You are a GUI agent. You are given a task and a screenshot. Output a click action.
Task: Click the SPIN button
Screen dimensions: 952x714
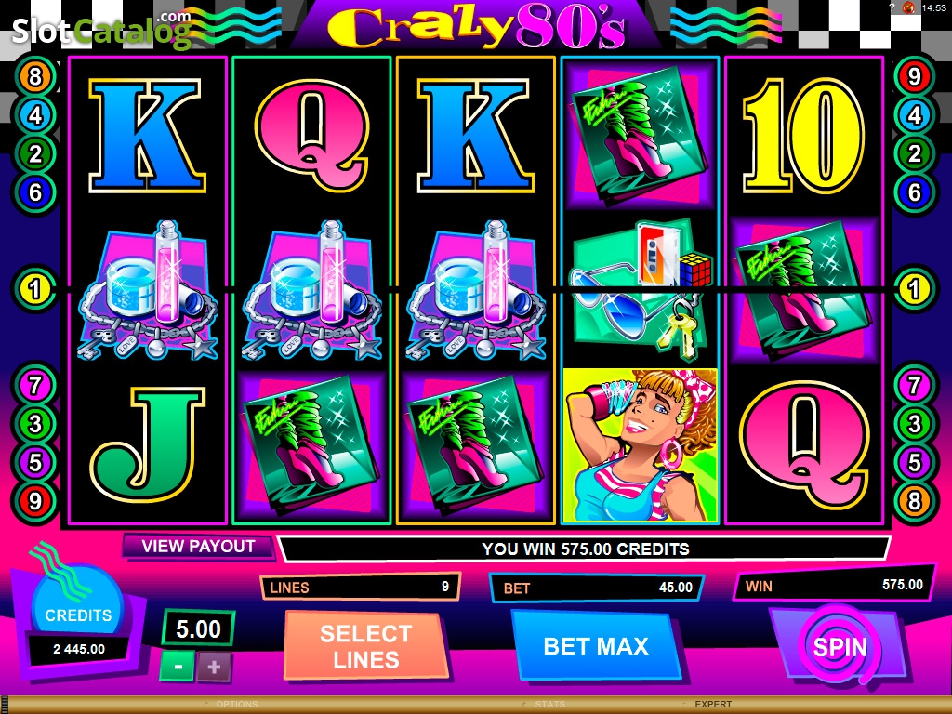pyautogui.click(x=840, y=647)
